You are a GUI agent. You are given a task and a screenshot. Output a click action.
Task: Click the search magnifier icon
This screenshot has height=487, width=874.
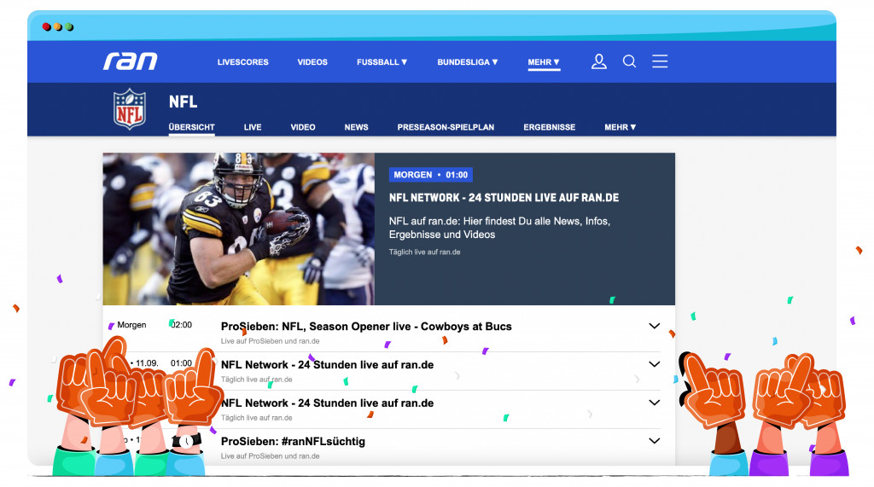tap(629, 61)
